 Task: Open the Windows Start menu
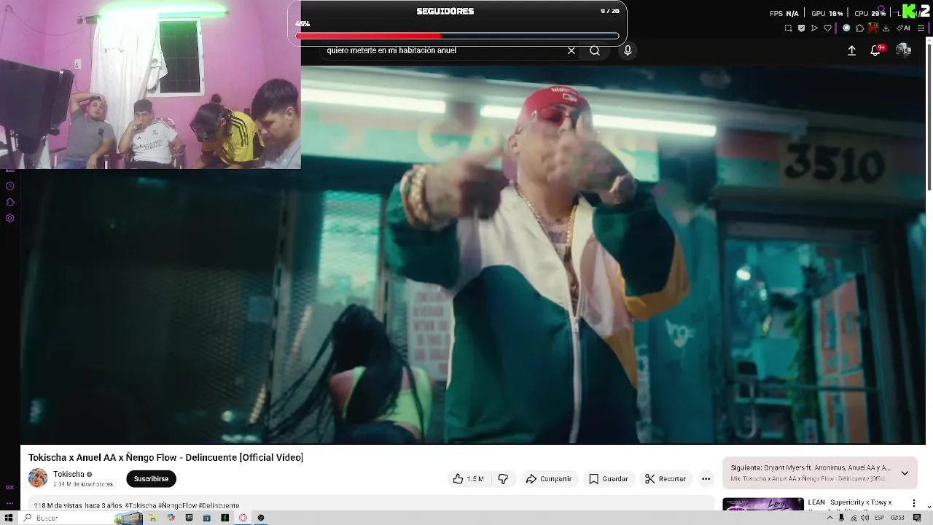point(9,518)
